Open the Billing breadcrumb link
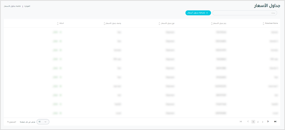285x130 pixels. (27, 6)
